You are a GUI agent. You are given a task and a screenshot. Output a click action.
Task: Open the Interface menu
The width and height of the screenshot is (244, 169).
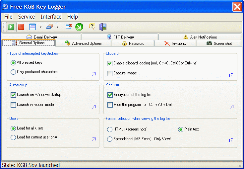(51, 17)
